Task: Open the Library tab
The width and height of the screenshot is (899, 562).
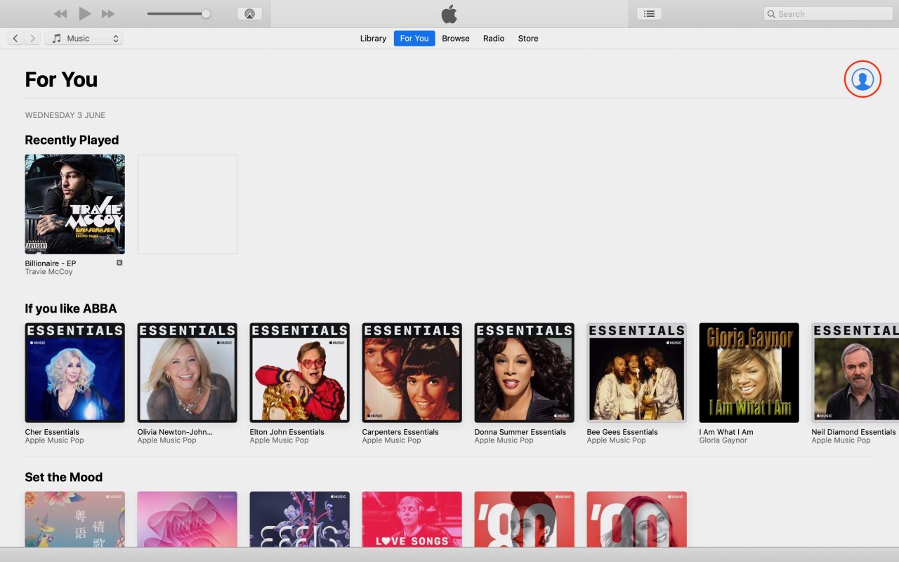Action: [x=373, y=38]
